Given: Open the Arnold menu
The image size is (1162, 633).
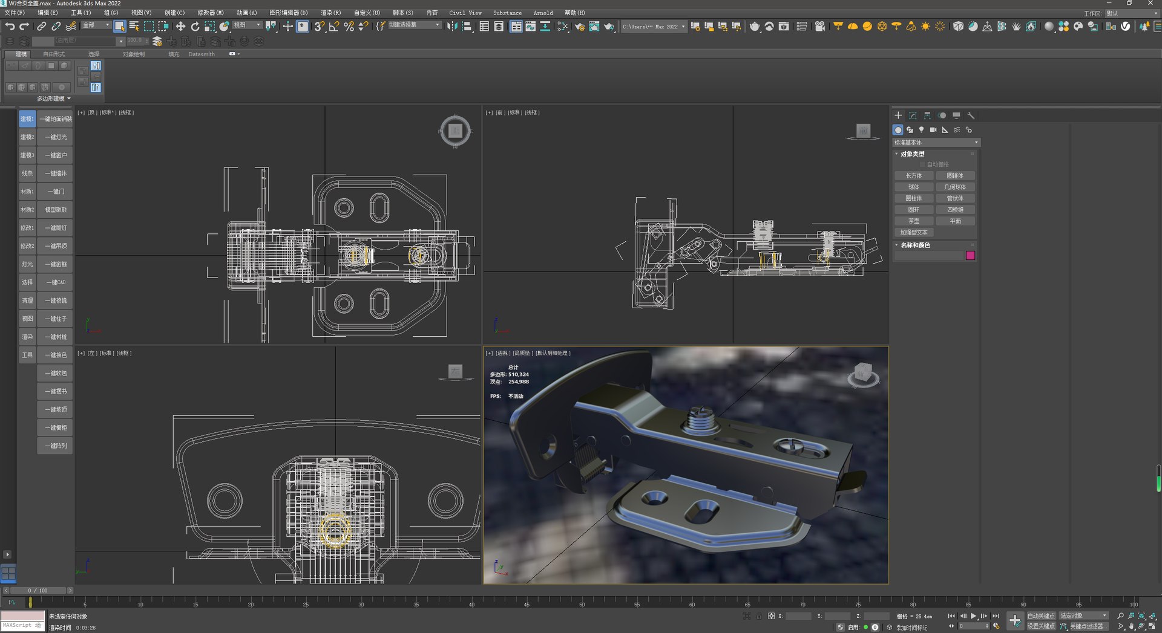Looking at the screenshot, I should click(x=543, y=13).
